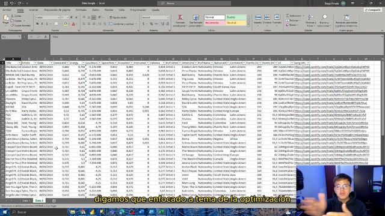
Task: Switch to the Insertar tab
Action: (x=34, y=10)
